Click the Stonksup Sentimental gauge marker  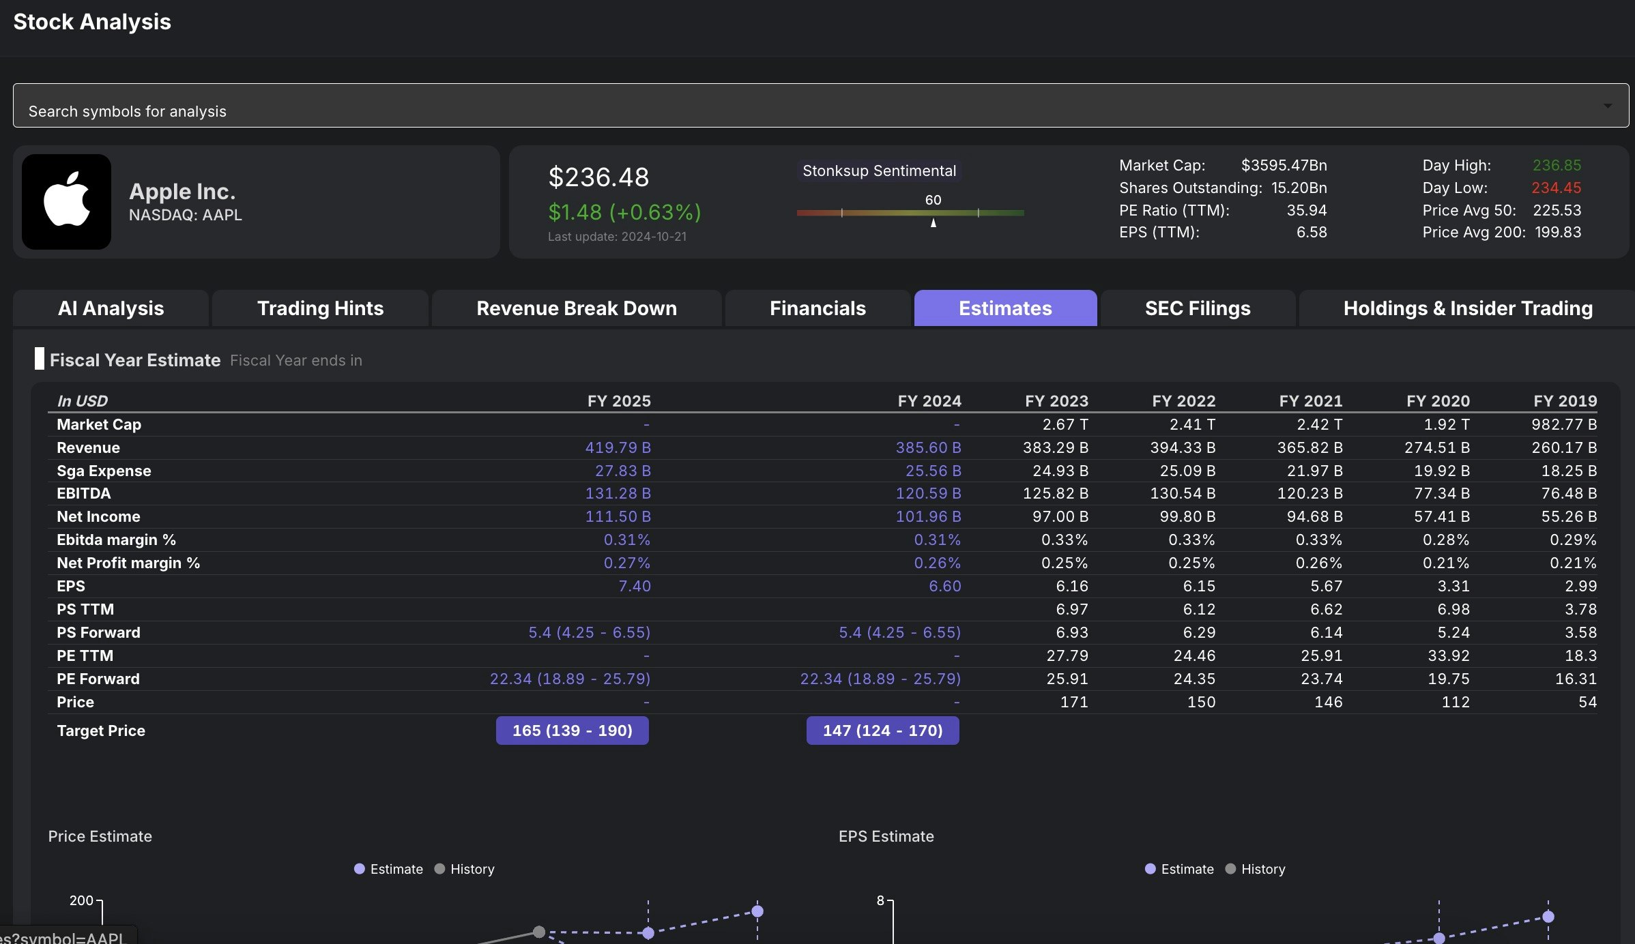(x=933, y=222)
